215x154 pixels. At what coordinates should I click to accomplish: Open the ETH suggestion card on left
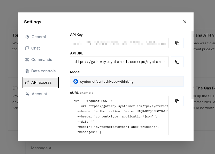coord(13,104)
